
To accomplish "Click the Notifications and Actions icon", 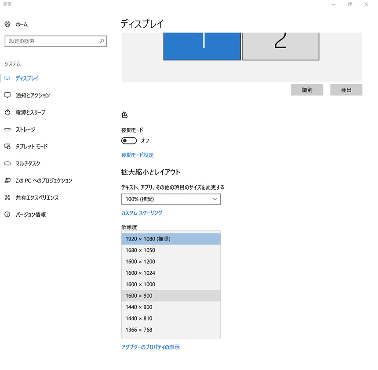I will click(7, 95).
